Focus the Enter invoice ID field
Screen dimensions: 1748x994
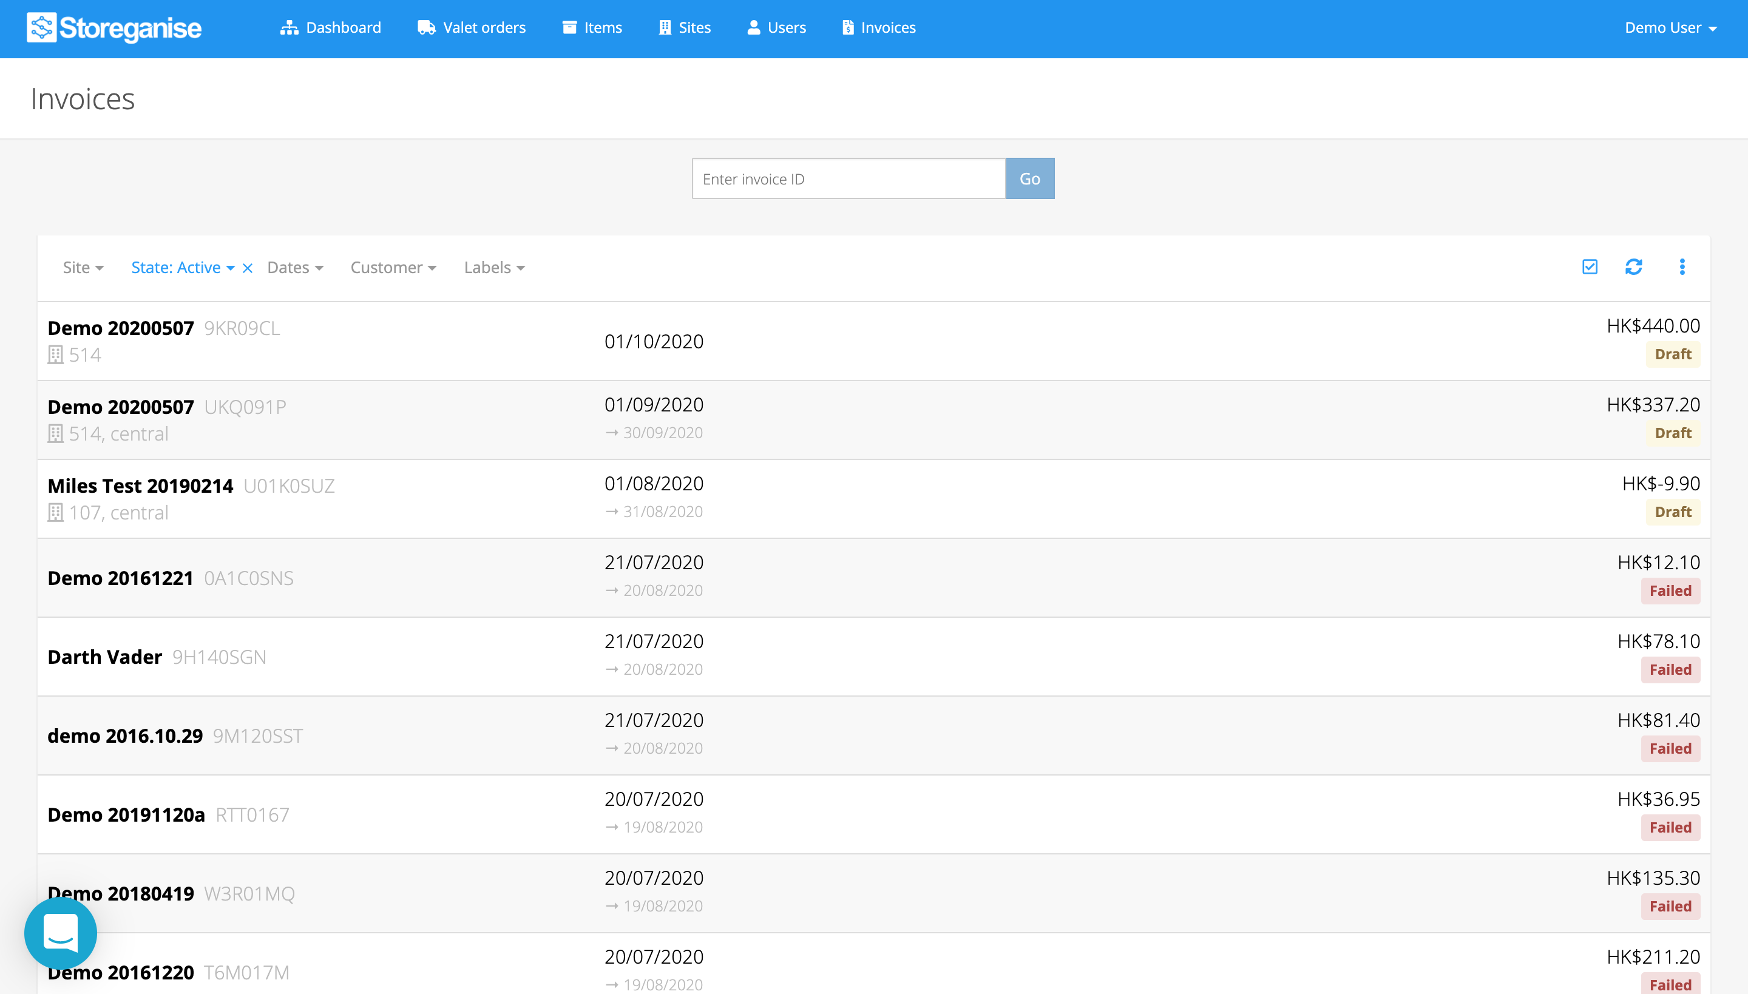click(x=848, y=179)
